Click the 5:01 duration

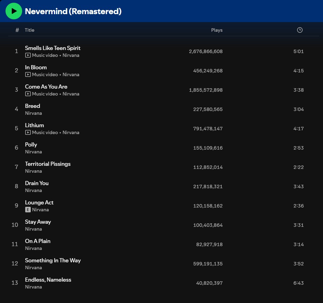298,51
